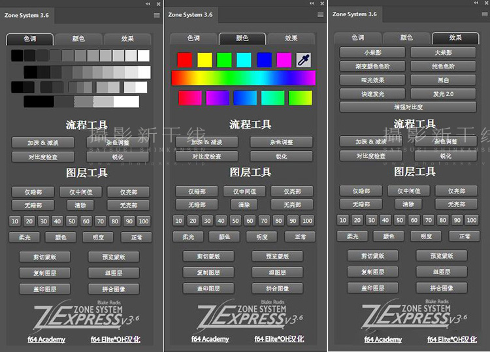Click the 纯色色阶 button

[x=443, y=66]
